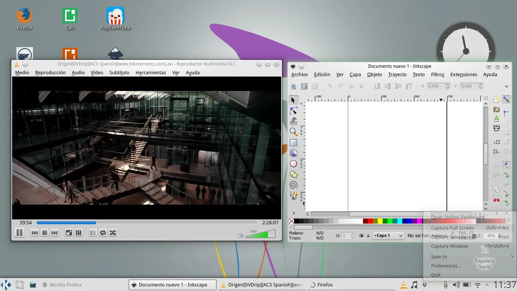Show hidden system tray icons arrow

point(487,285)
